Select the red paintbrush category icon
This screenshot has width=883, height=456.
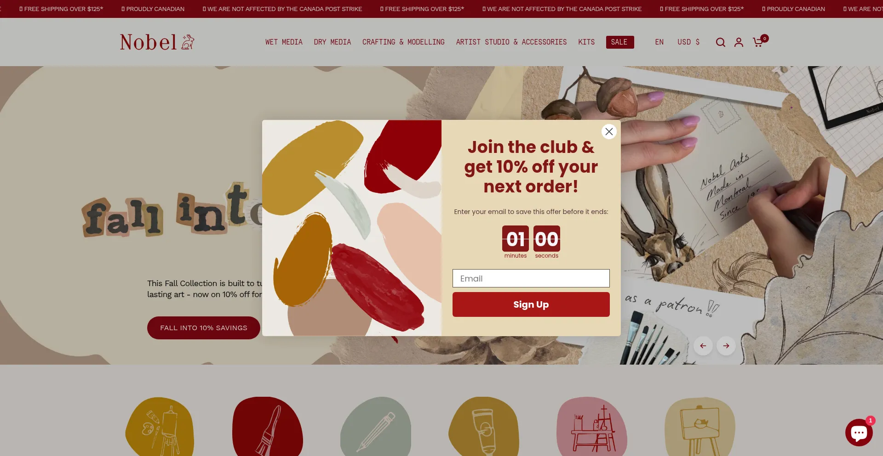[x=268, y=427]
